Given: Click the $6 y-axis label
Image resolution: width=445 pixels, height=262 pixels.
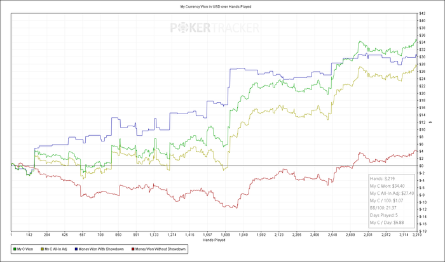Looking at the screenshot, I should [421, 144].
